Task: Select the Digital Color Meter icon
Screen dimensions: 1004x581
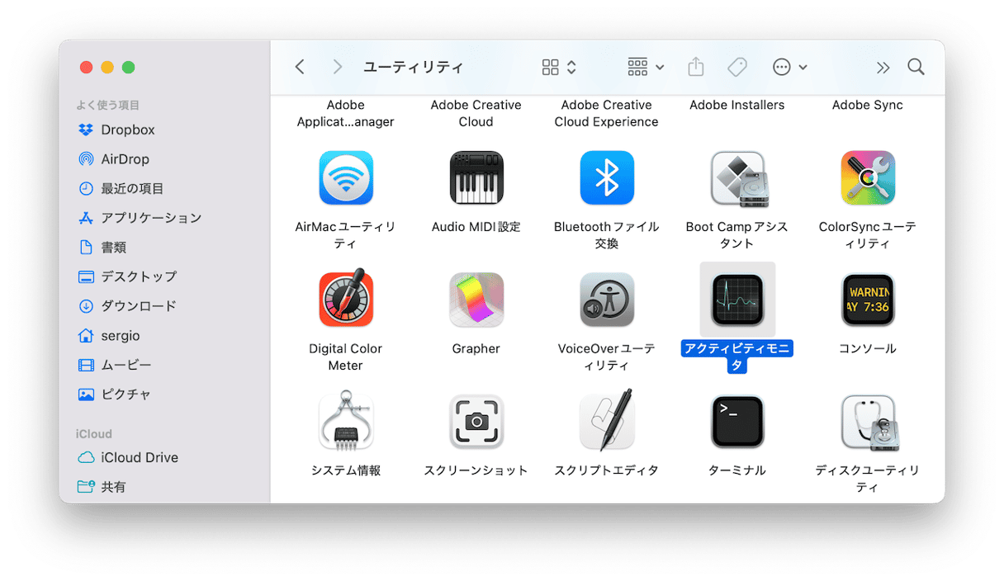Action: pos(346,299)
